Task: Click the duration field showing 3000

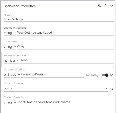Action: pyautogui.click(x=67, y=61)
